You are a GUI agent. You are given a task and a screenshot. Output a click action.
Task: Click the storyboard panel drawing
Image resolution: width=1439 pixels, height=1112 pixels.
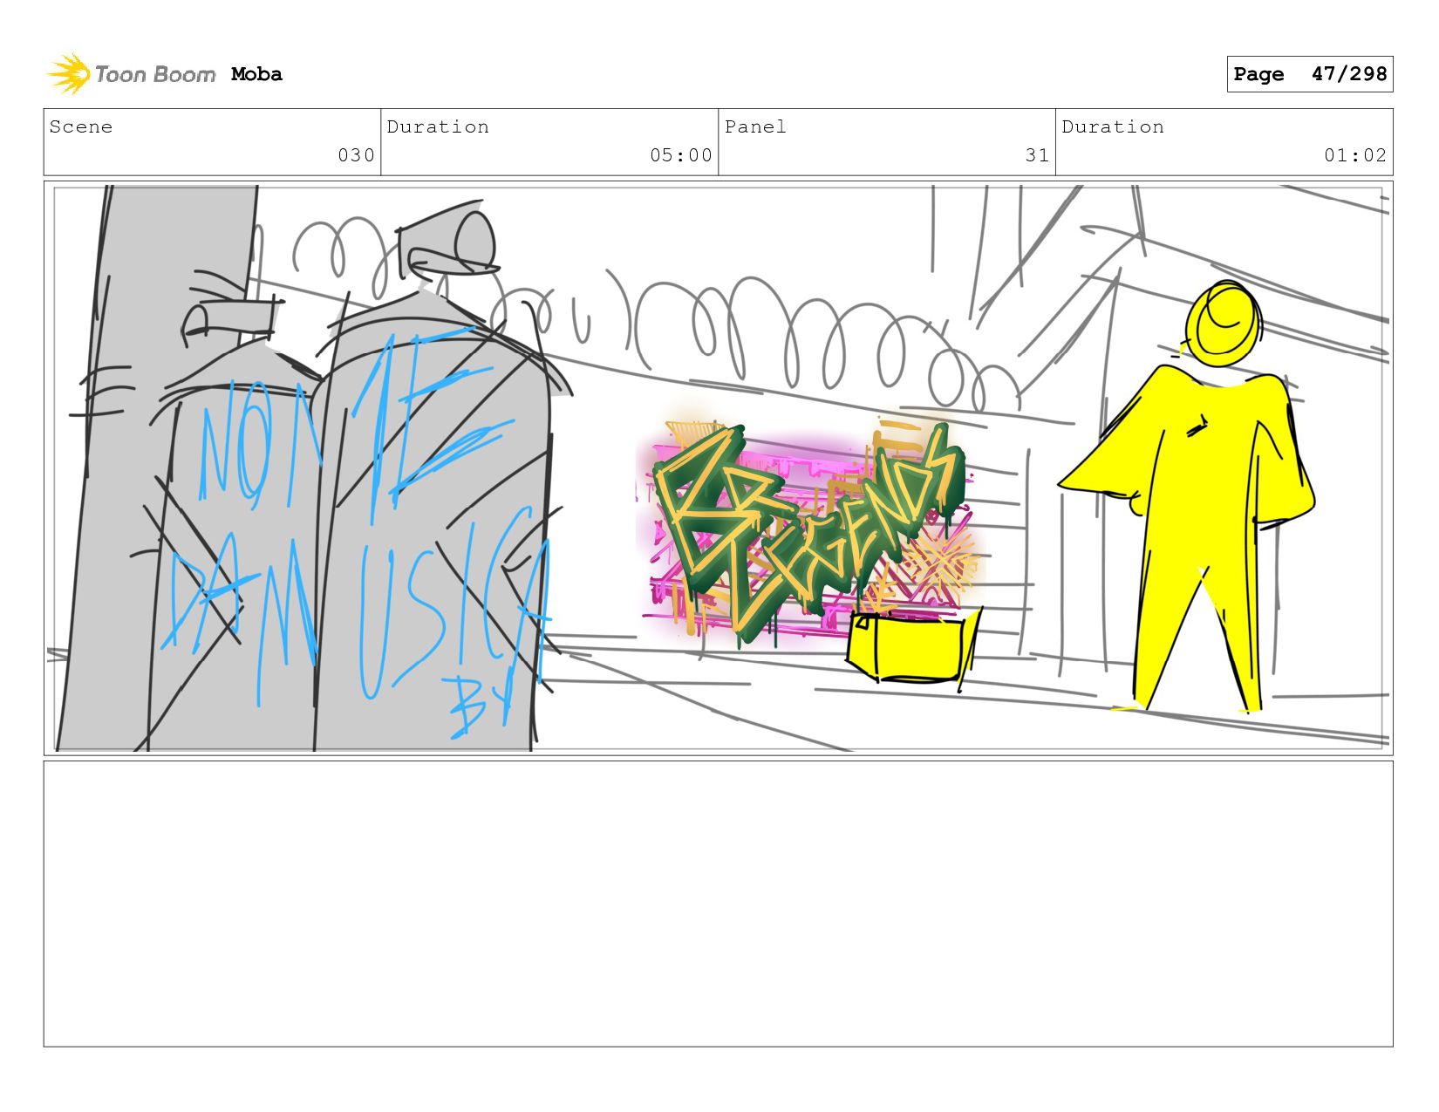click(x=719, y=468)
